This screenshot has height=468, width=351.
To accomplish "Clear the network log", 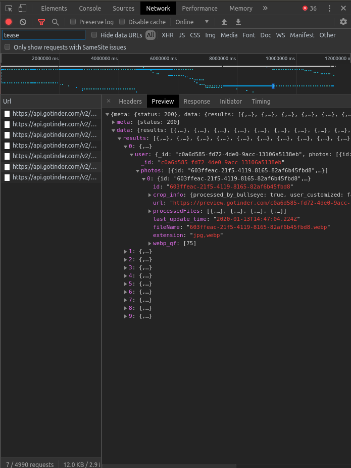I will click(x=23, y=22).
